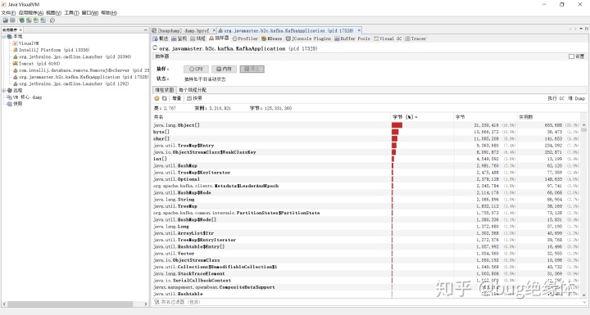Click the last toolbar icon with clock symbol
The height and width of the screenshot is (315, 590).
pyautogui.click(x=52, y=20)
